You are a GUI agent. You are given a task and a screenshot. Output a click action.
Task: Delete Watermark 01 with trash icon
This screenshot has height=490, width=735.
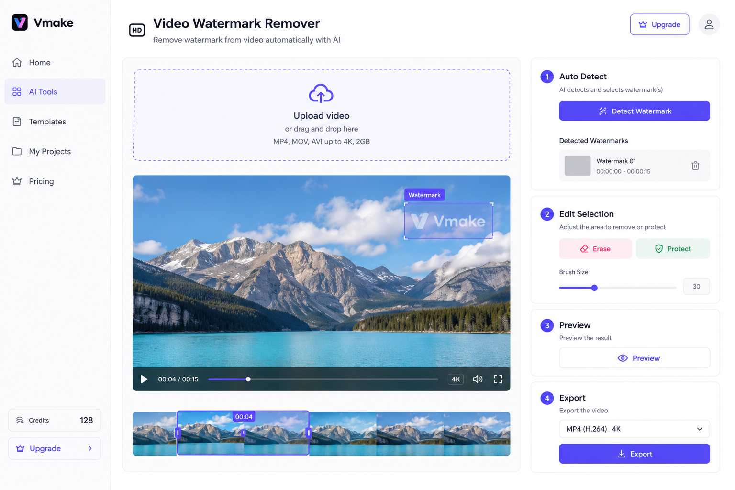pos(695,166)
